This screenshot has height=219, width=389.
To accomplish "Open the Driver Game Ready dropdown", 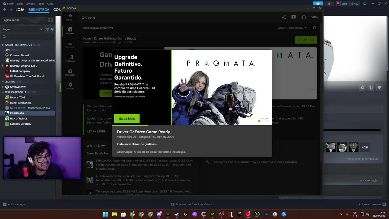I will tap(292, 28).
